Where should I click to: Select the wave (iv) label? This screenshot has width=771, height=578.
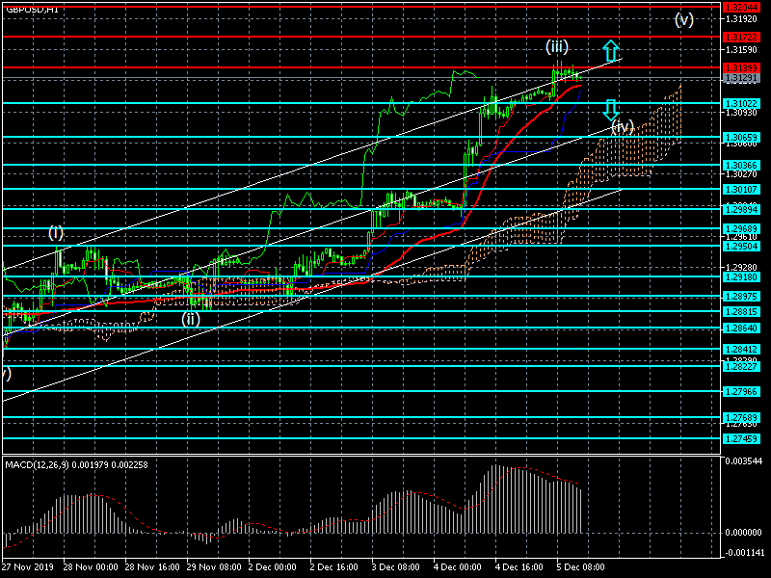tap(622, 126)
